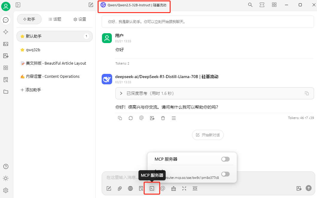Open the image painting sidebar icon
The width and height of the screenshot is (317, 198).
point(6,44)
